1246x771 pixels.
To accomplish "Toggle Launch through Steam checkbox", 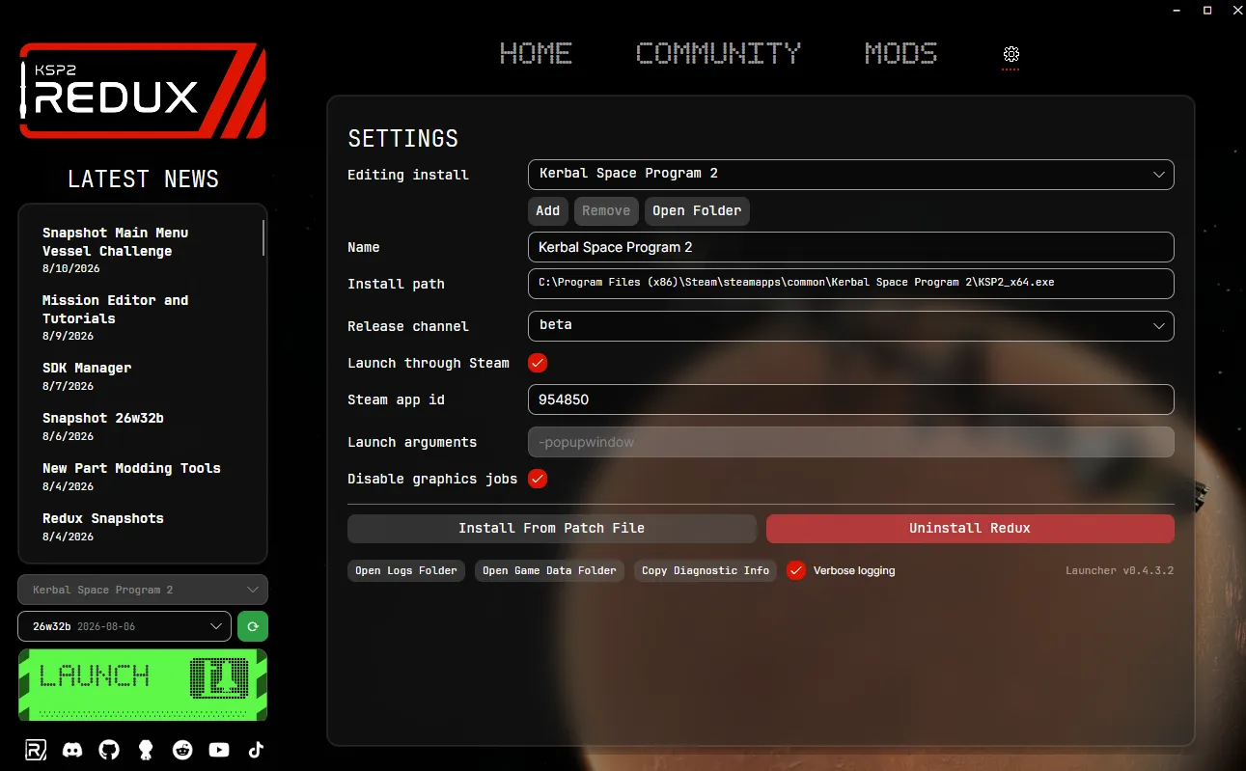I will point(538,363).
